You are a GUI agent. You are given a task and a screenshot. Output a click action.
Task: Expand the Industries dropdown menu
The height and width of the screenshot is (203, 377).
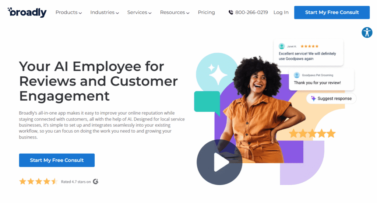click(105, 12)
